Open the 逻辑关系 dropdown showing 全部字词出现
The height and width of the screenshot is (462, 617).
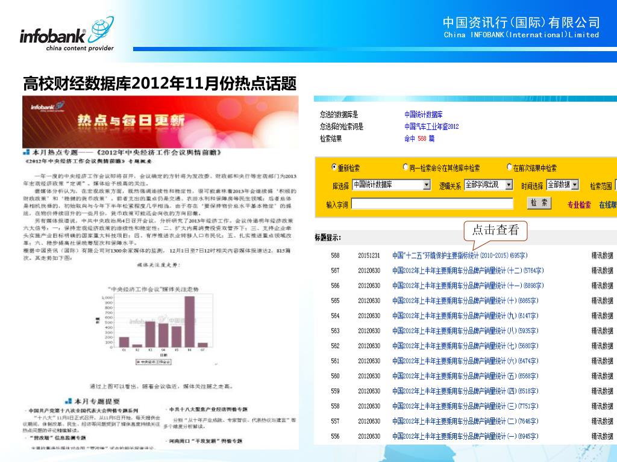click(488, 185)
